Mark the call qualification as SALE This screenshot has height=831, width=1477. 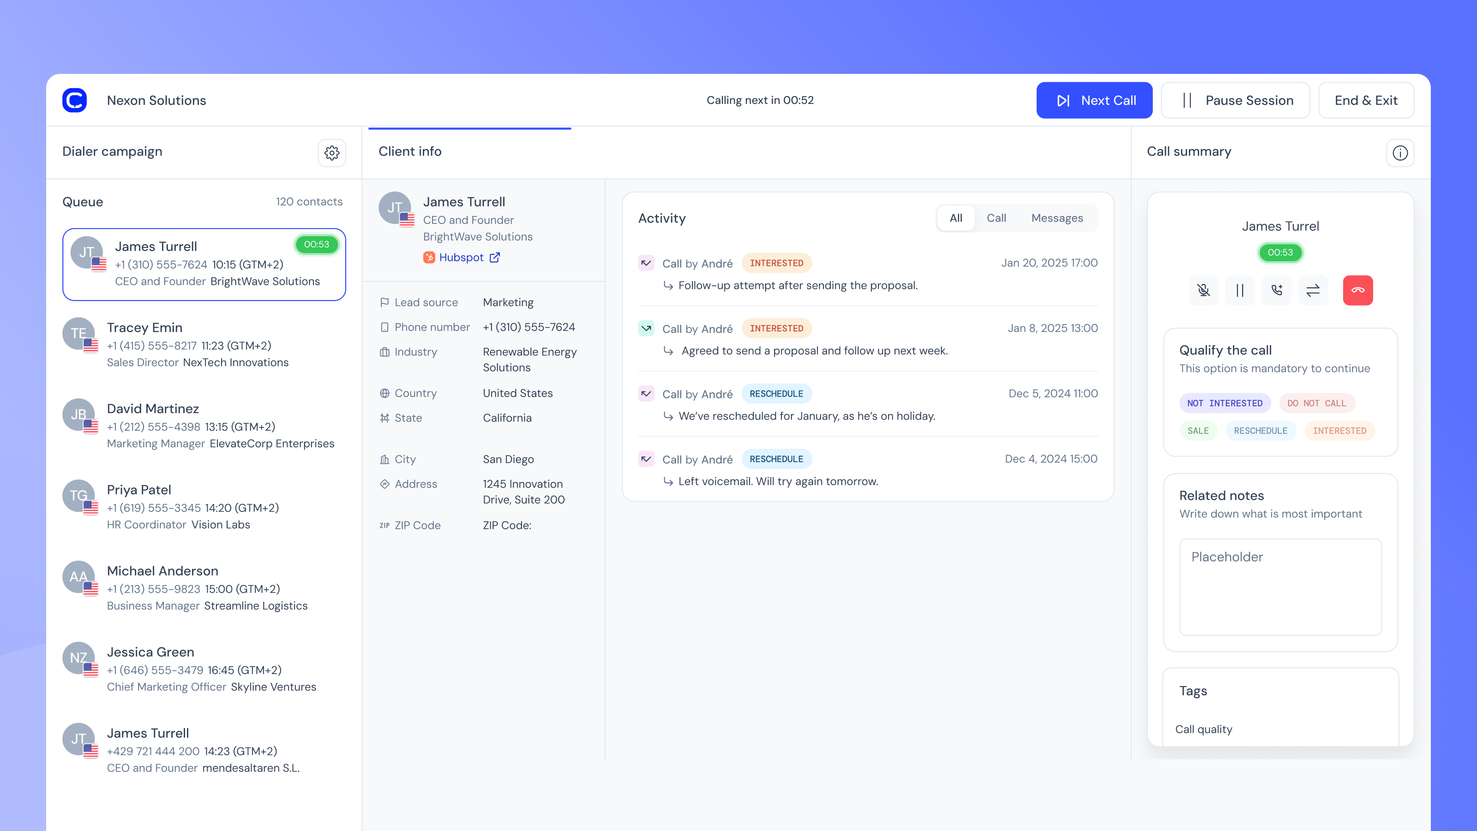(x=1198, y=430)
